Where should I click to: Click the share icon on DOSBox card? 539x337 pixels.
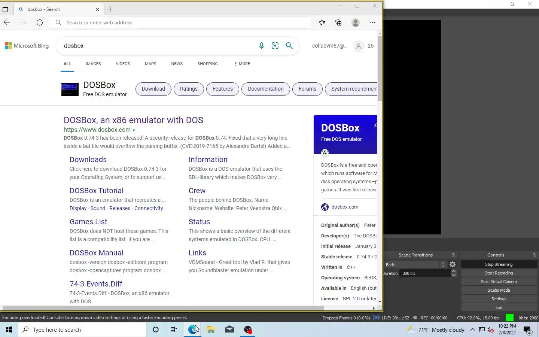pyautogui.click(x=375, y=125)
